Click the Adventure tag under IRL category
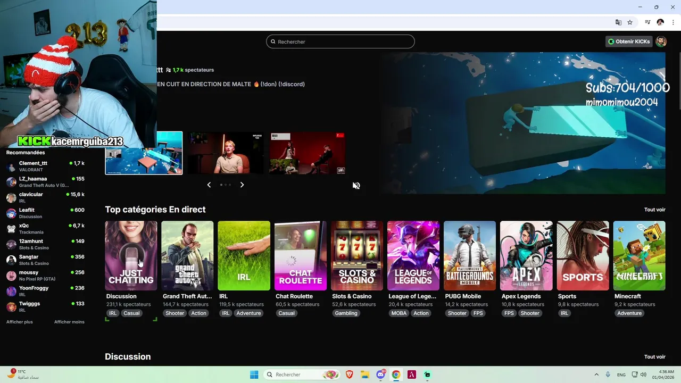This screenshot has width=681, height=383. [248, 313]
